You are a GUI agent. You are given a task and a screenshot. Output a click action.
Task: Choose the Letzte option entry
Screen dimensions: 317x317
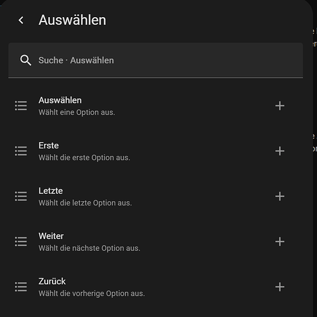pyautogui.click(x=155, y=197)
